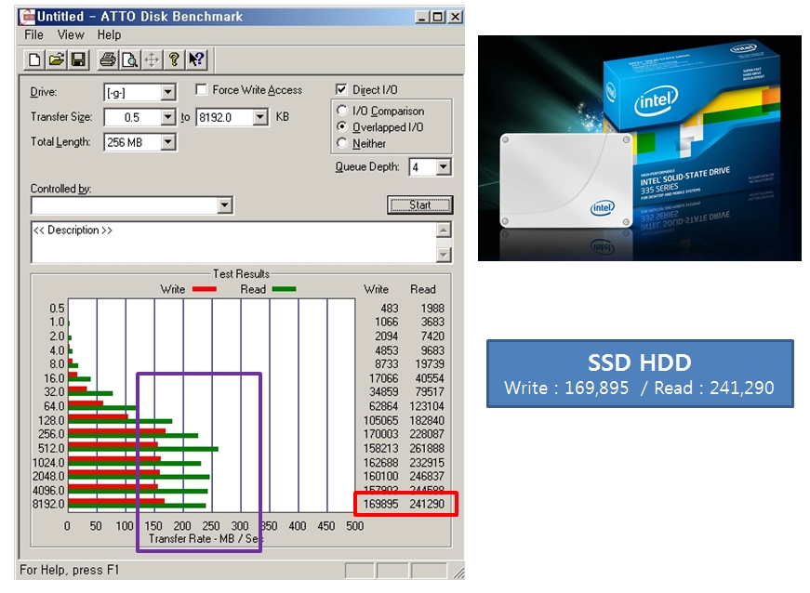Click the "SSD HDD" heading in the blue banner
Image resolution: width=810 pixels, height=593 pixels.
pos(640,362)
